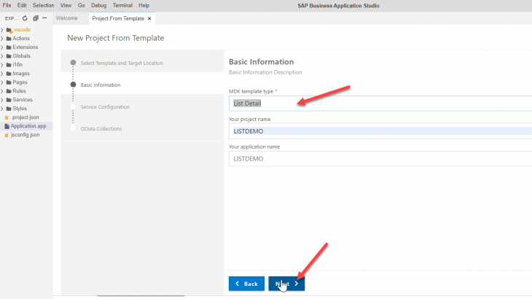532x299 pixels.
Task: Click the project name input field
Action: (379, 131)
